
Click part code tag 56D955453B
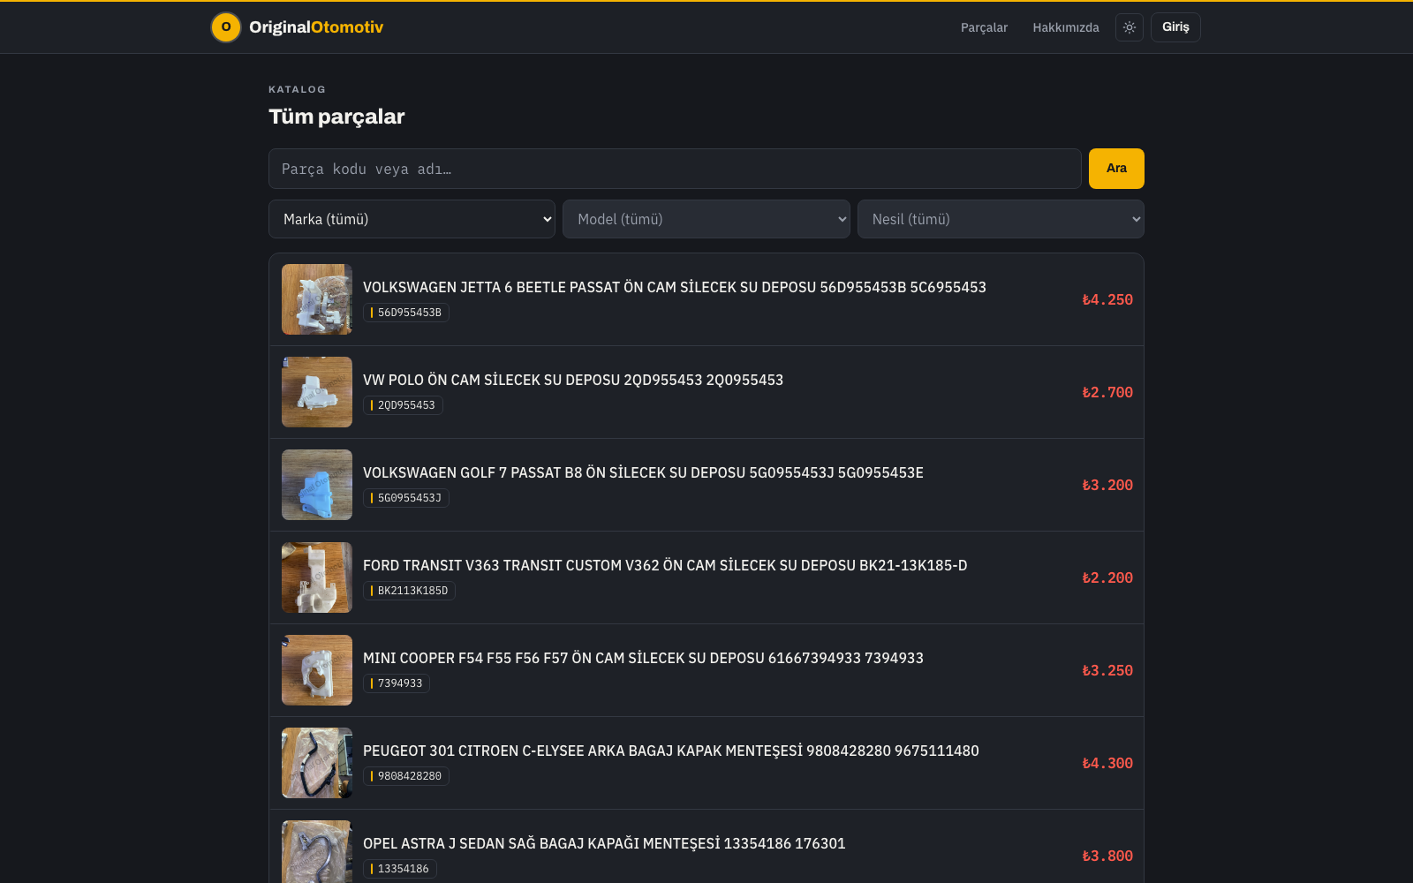[x=406, y=313]
